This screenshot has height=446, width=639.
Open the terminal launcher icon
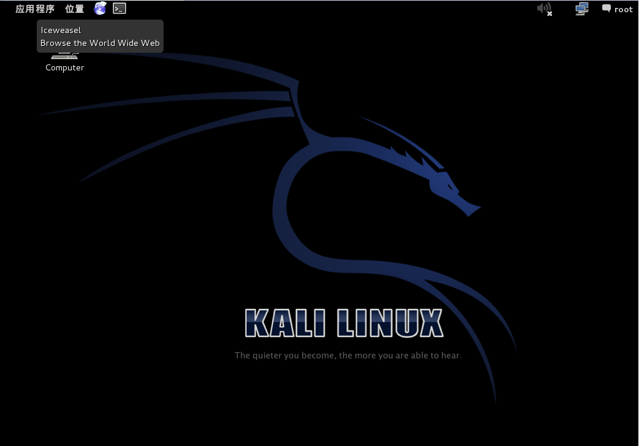pos(119,8)
